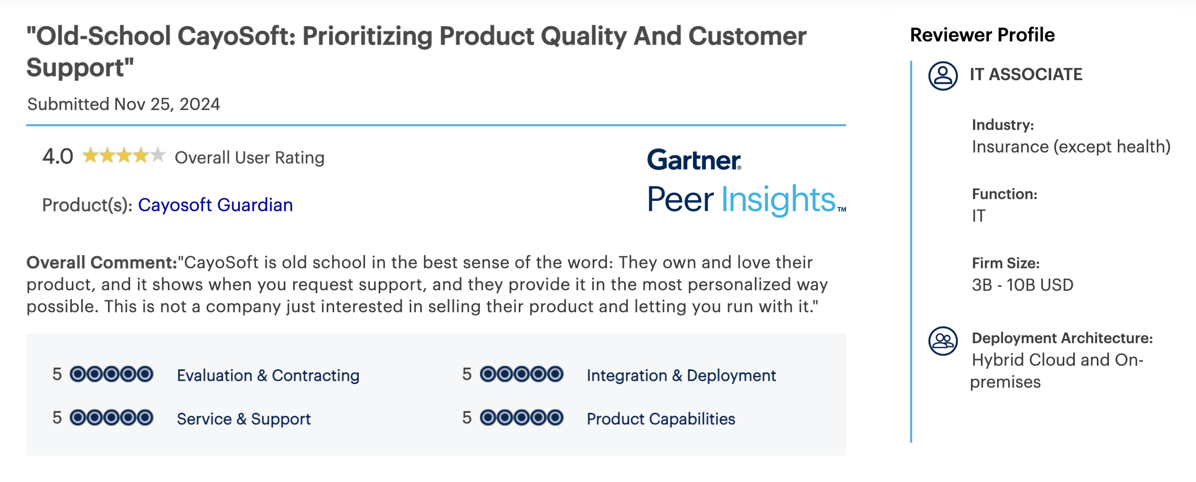Click the IT ASSOCIATE job title
Image resolution: width=1196 pixels, height=482 pixels.
pyautogui.click(x=1026, y=74)
